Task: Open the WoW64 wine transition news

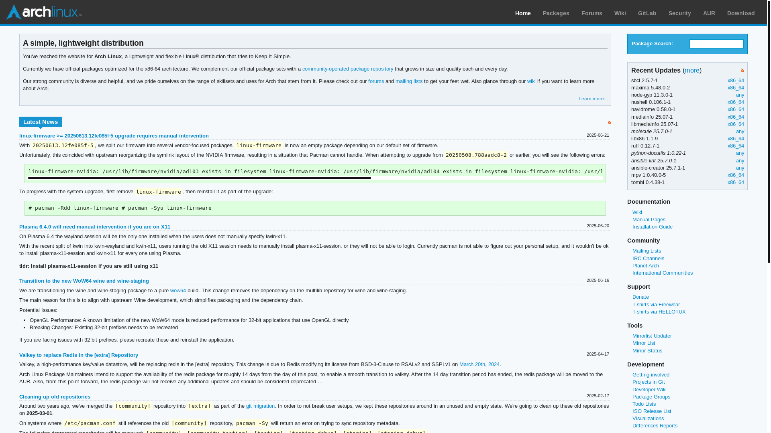Action: coord(84,281)
